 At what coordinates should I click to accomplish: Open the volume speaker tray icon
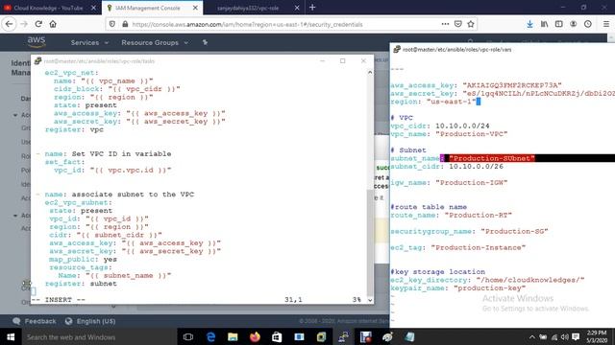click(x=565, y=336)
